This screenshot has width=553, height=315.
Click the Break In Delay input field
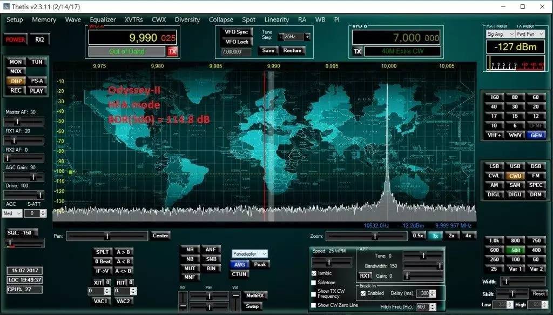(423, 292)
